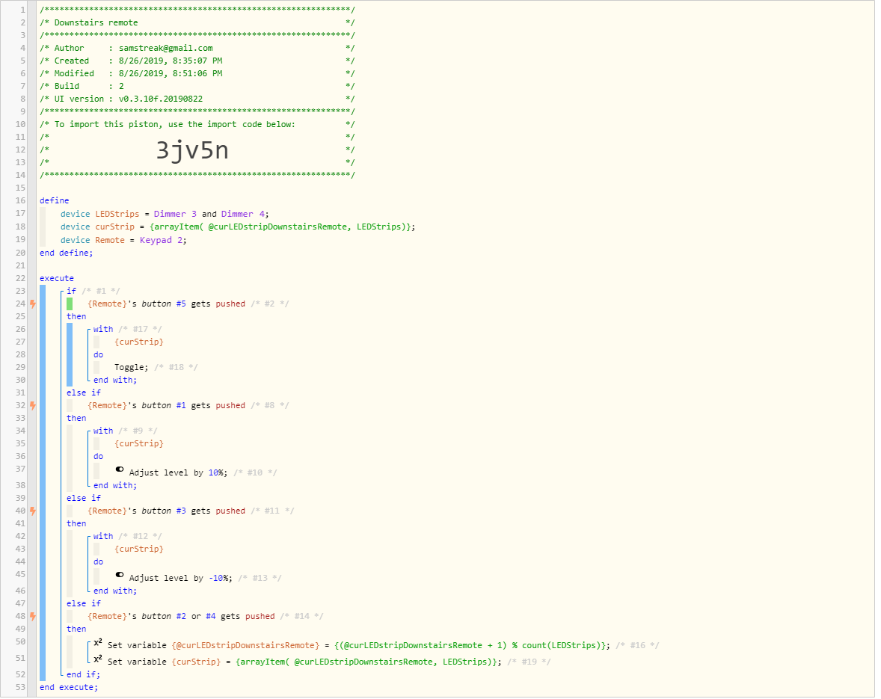881x699 pixels.
Task: Click curStrip in the define block
Action: pos(114,227)
